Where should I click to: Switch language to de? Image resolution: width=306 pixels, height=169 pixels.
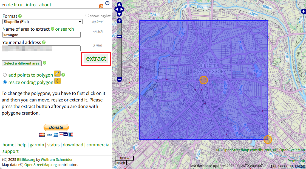coord(10,5)
